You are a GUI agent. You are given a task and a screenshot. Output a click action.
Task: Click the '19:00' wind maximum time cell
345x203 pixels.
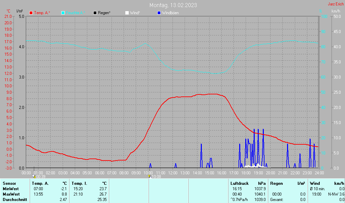coord(317,195)
